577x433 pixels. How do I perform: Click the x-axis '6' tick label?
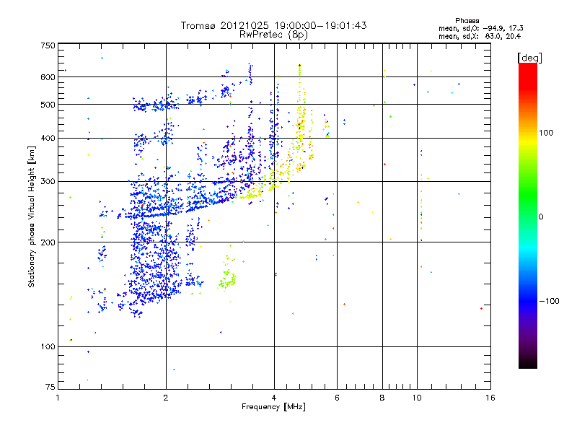tap(337, 398)
